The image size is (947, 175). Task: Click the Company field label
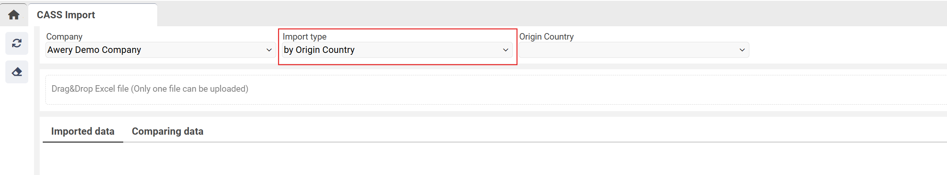click(64, 37)
